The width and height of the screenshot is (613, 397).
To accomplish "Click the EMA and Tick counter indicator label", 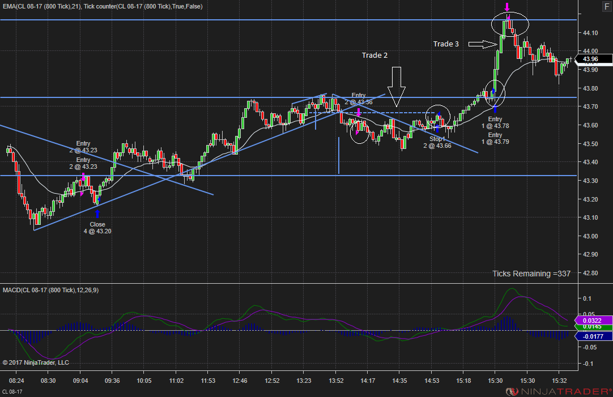I will point(103,6).
